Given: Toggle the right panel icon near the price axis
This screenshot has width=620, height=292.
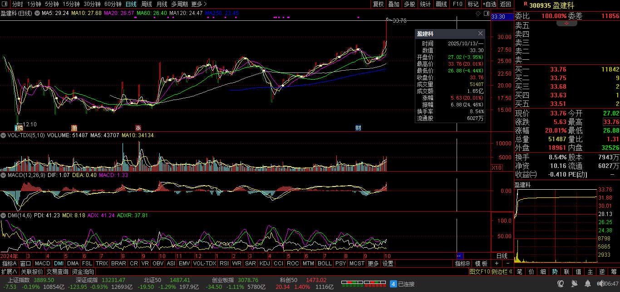Looking at the screenshot, I should point(486,14).
